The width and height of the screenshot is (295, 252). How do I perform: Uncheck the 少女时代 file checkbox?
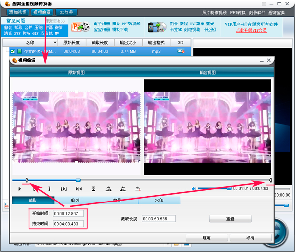pyautogui.click(x=13, y=51)
